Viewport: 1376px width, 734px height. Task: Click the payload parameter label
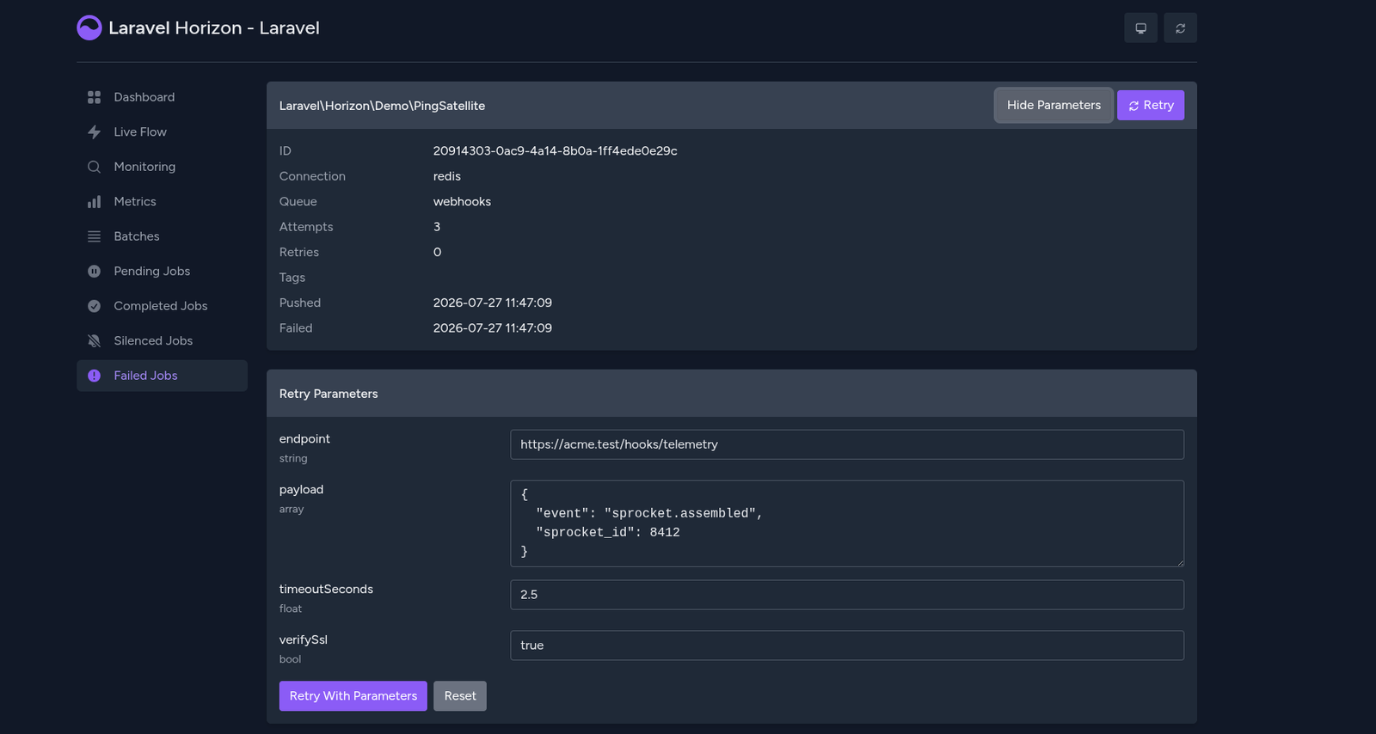[x=301, y=489]
